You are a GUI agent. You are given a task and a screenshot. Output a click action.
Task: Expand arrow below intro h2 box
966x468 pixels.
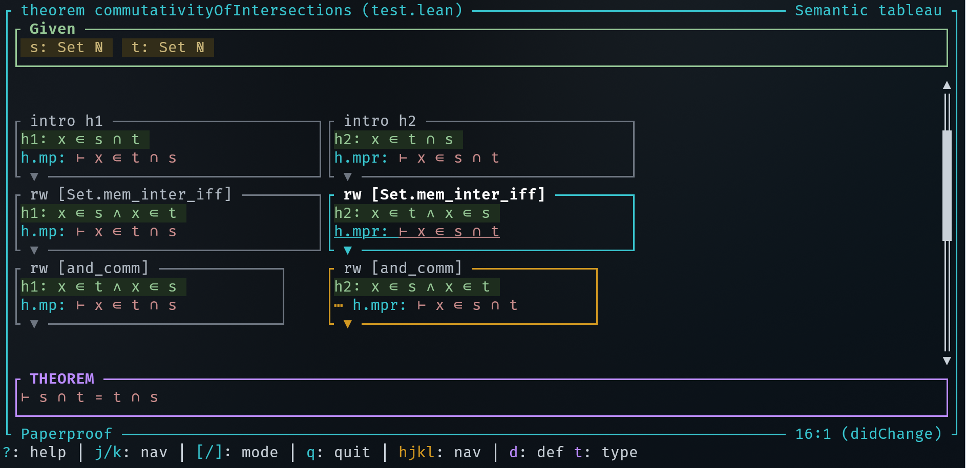348,177
